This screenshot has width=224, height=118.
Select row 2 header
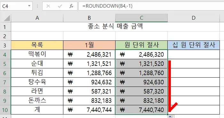(x=5, y=36)
